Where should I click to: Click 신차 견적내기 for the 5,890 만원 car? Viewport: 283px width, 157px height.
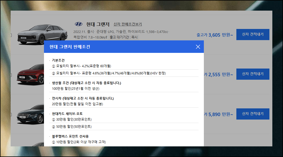[253, 114]
